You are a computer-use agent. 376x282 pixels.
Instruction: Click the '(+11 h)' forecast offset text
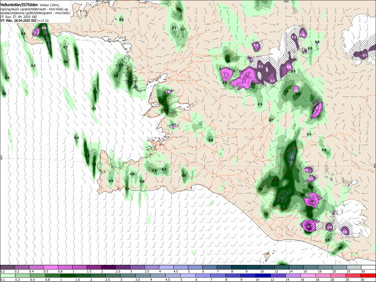pyautogui.click(x=43, y=21)
